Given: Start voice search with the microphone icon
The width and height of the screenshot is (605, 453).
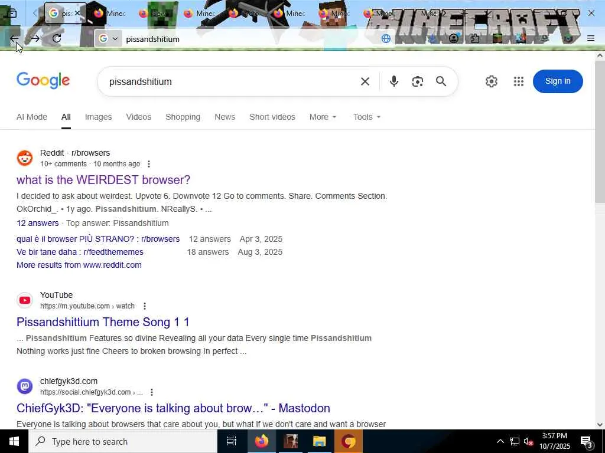Looking at the screenshot, I should pyautogui.click(x=394, y=81).
